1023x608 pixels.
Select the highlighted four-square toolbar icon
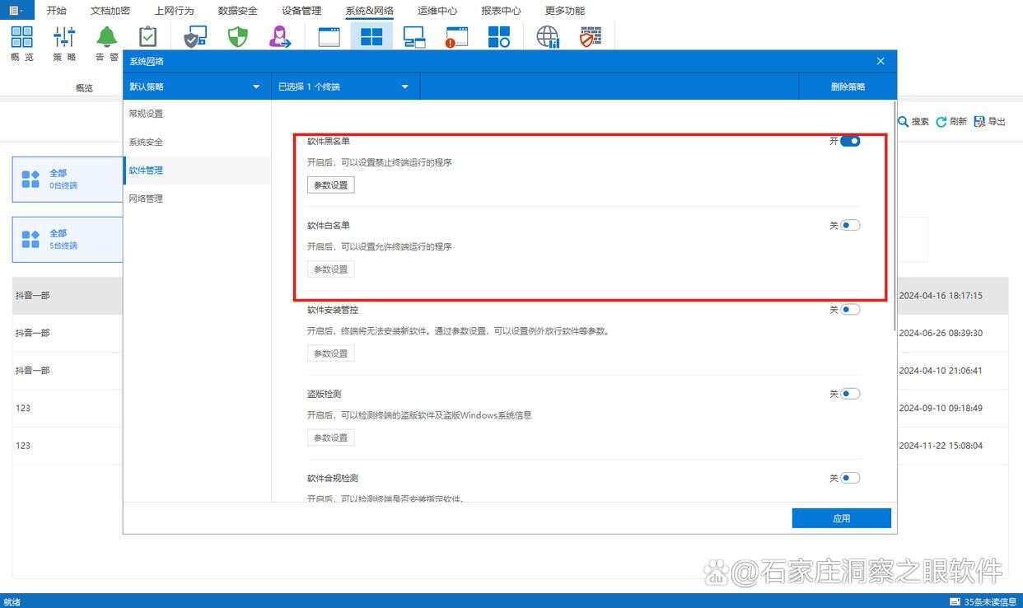tap(371, 35)
